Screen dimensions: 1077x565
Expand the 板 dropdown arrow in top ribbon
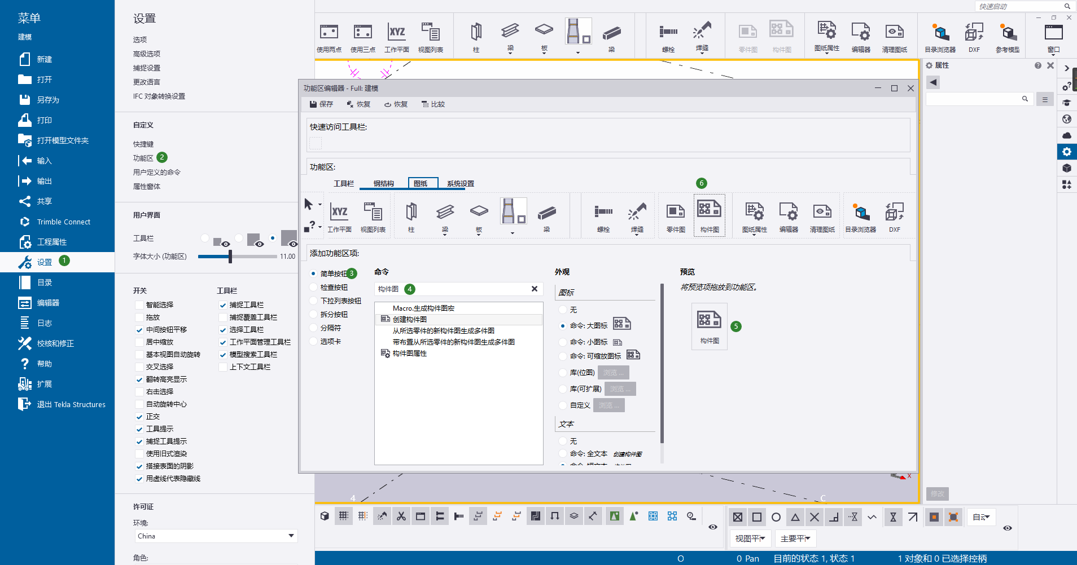[544, 53]
